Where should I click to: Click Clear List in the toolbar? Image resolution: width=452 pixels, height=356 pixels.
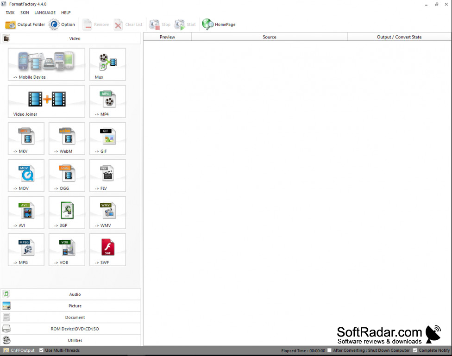point(128,25)
